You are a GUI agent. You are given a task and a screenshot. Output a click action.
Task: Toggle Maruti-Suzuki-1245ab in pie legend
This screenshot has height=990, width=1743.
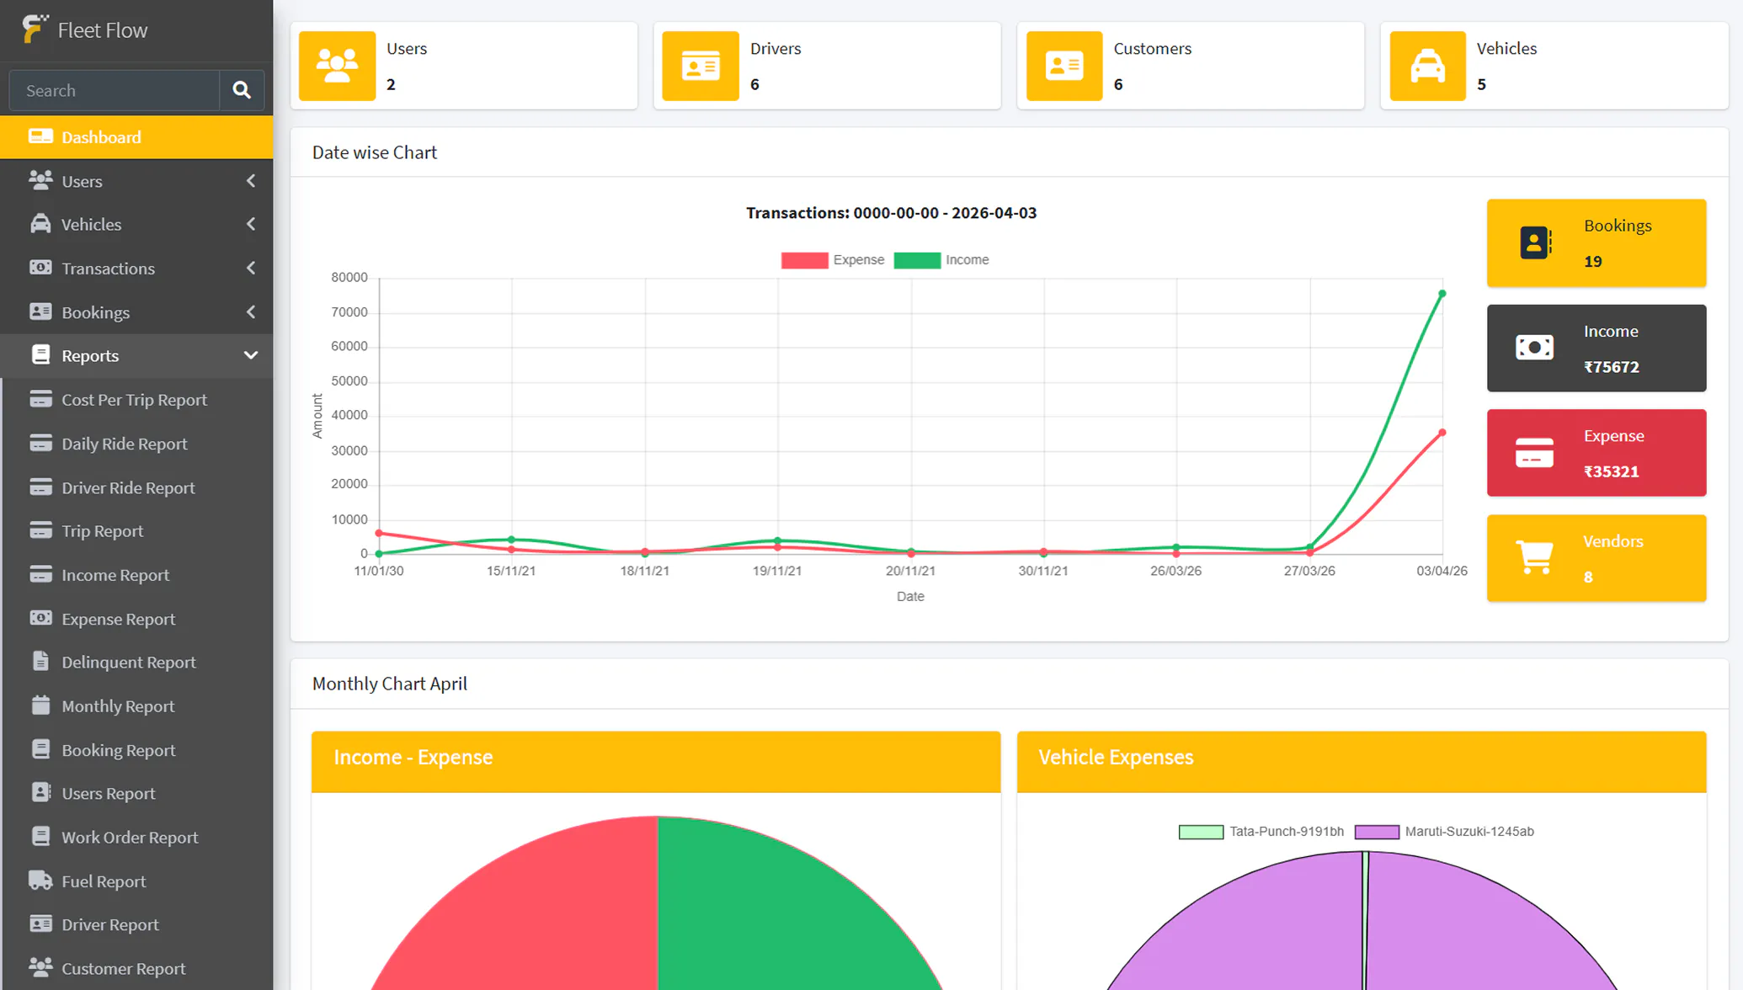click(x=1444, y=832)
